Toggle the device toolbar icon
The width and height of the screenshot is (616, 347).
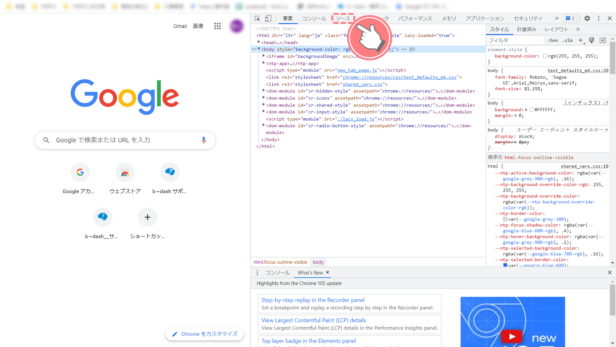coord(268,19)
